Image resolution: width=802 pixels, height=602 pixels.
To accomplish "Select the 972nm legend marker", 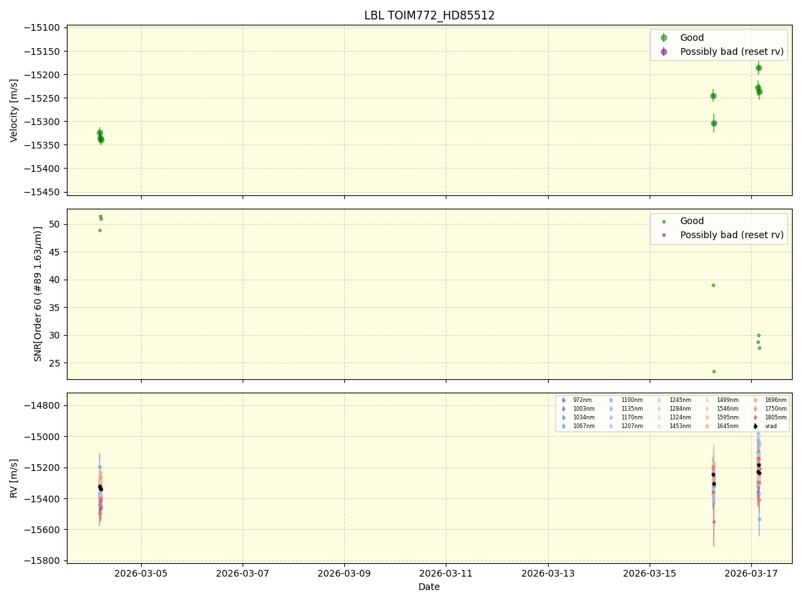I will click(563, 399).
